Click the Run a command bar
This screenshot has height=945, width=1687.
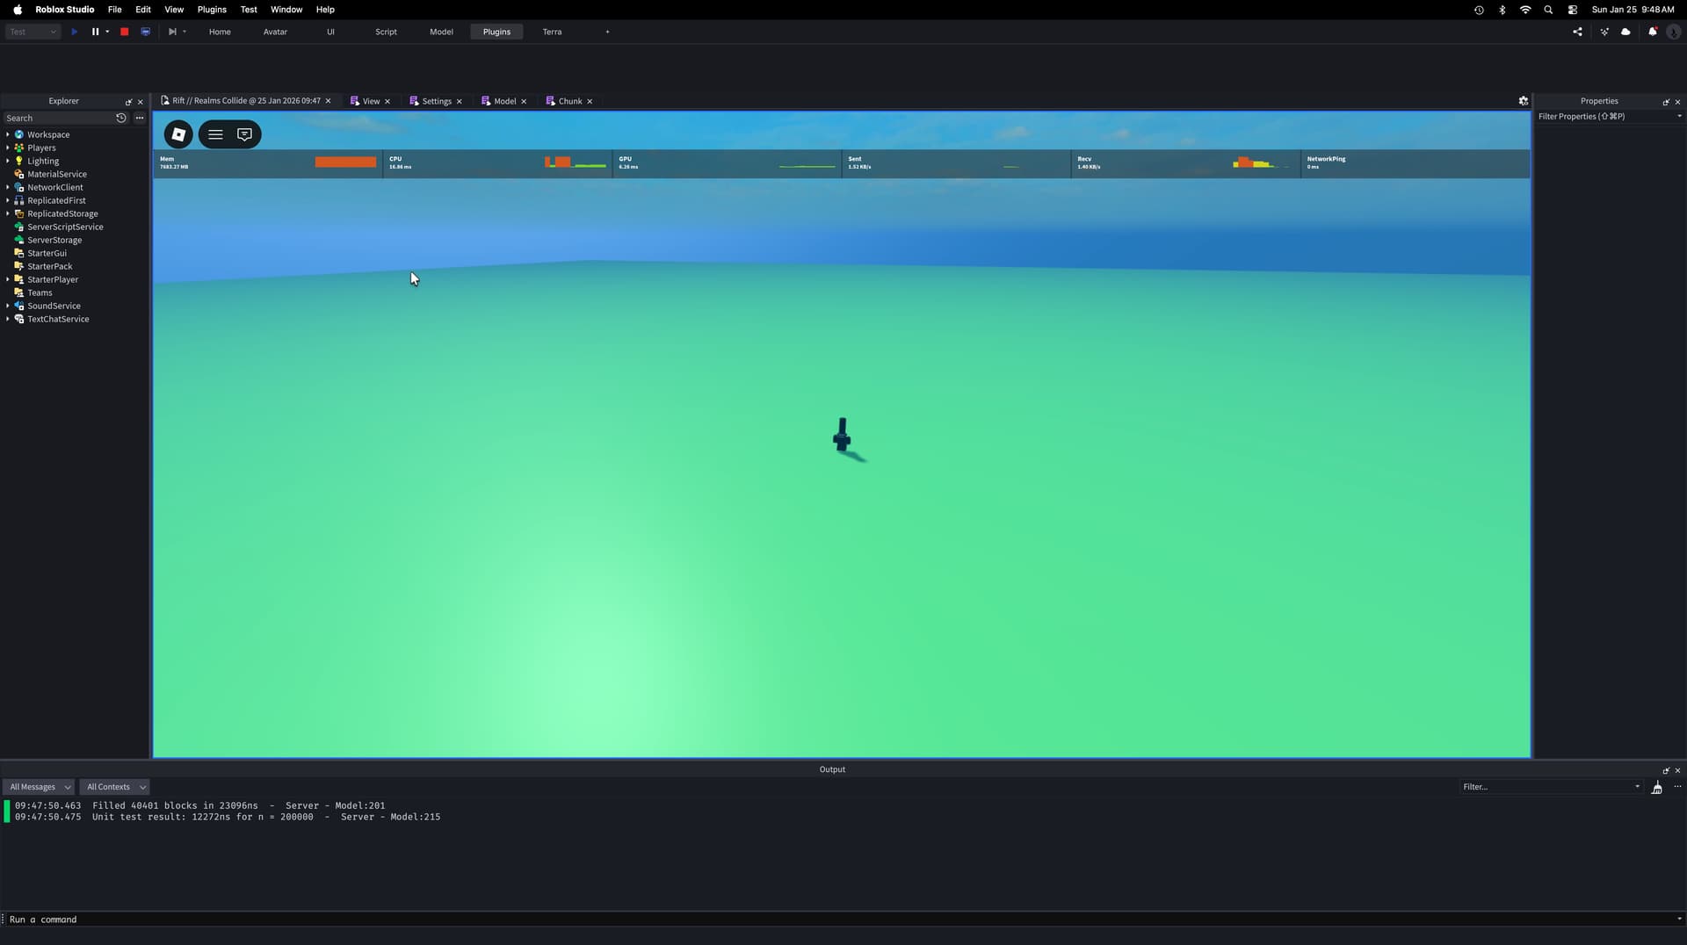839,920
